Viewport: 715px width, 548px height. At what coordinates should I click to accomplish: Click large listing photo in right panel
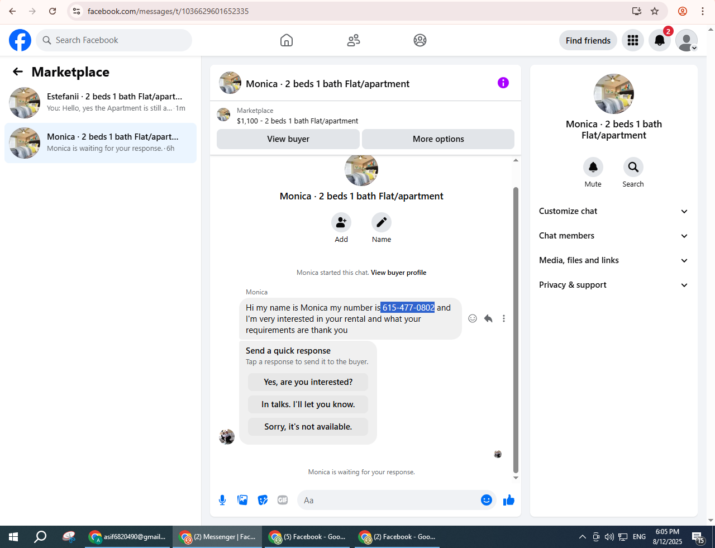(614, 94)
